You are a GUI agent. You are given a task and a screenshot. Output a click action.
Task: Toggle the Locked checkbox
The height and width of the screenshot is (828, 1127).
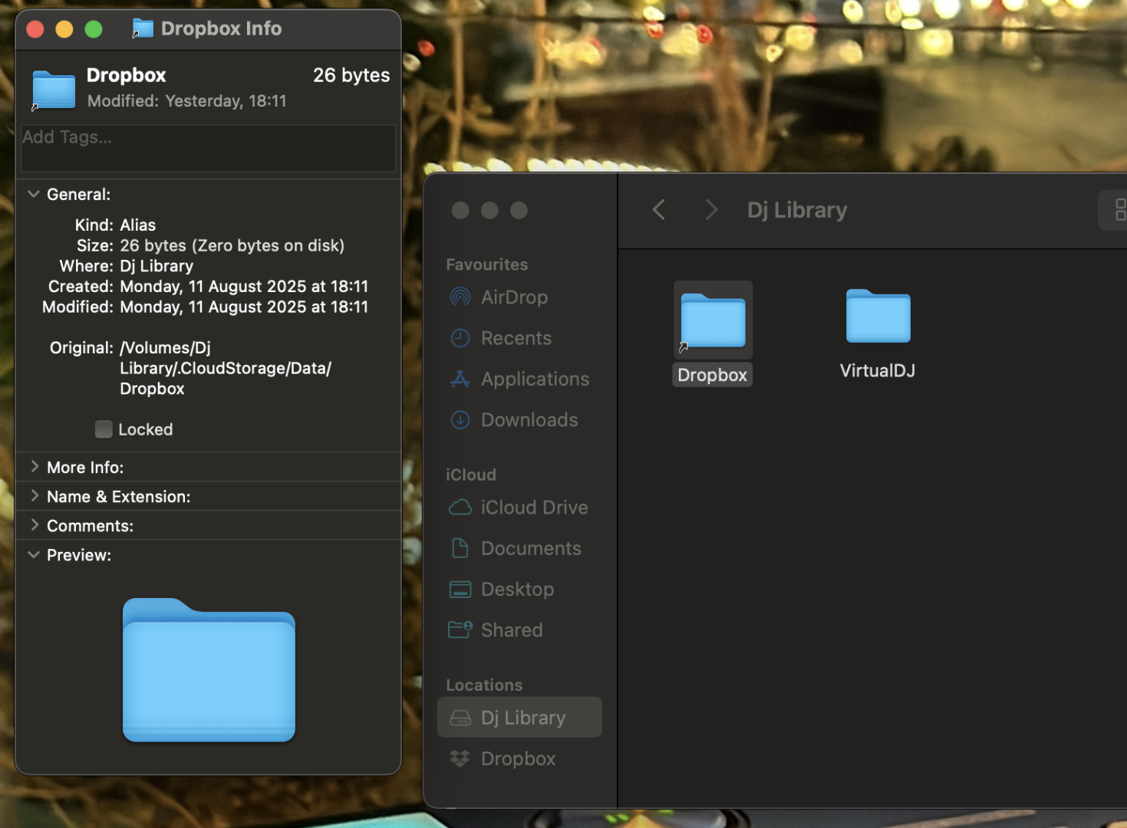[104, 429]
